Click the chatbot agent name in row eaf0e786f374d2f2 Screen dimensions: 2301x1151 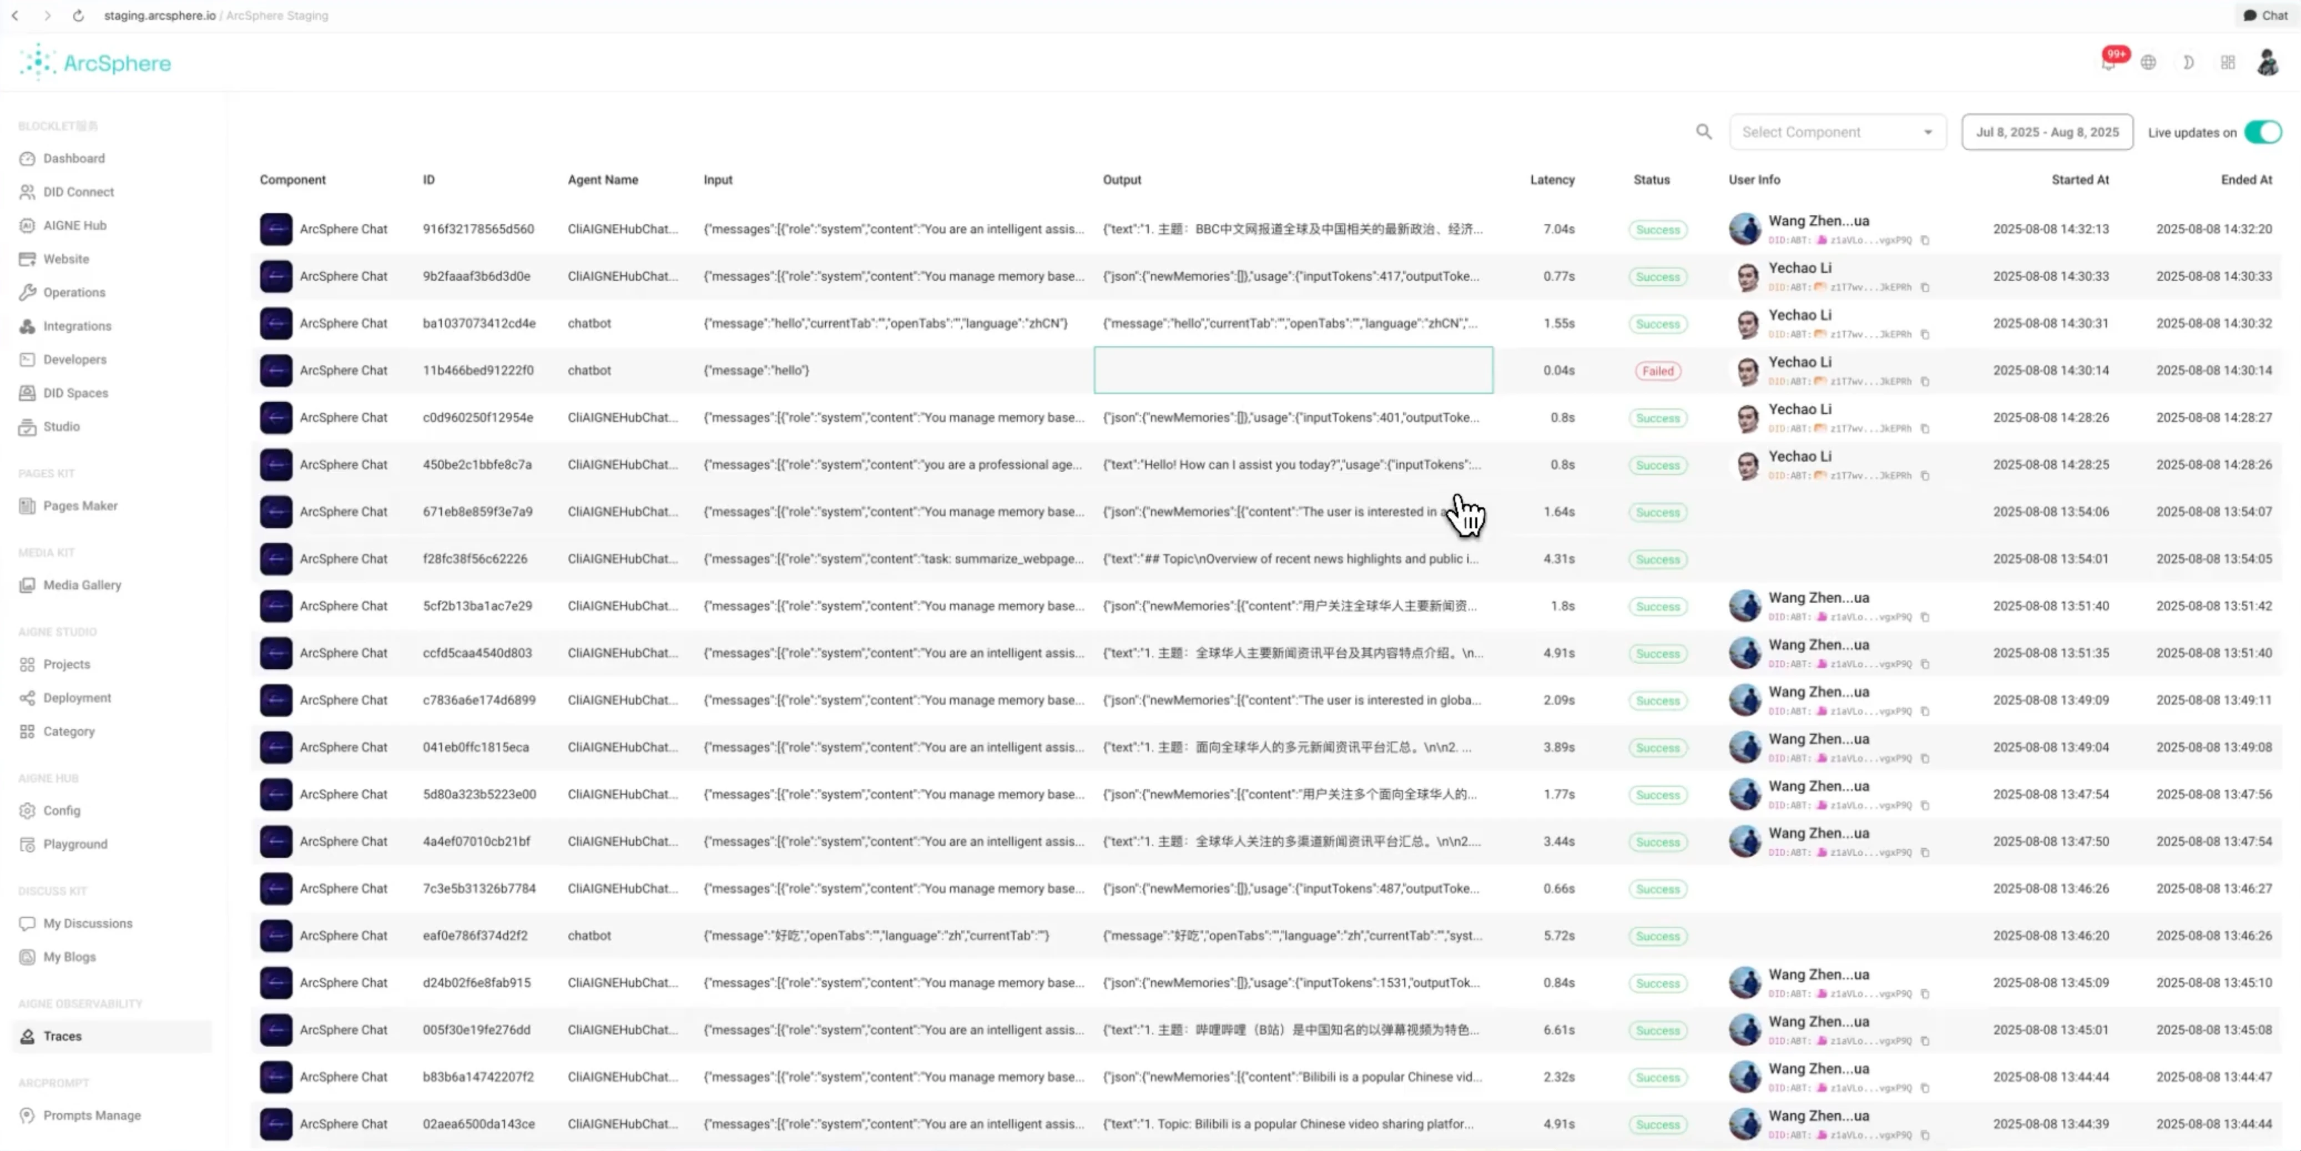click(x=589, y=936)
